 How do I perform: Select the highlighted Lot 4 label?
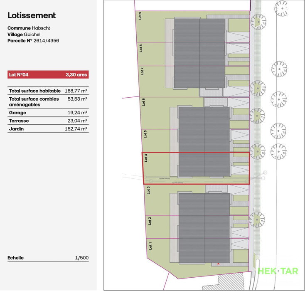pos(146,158)
